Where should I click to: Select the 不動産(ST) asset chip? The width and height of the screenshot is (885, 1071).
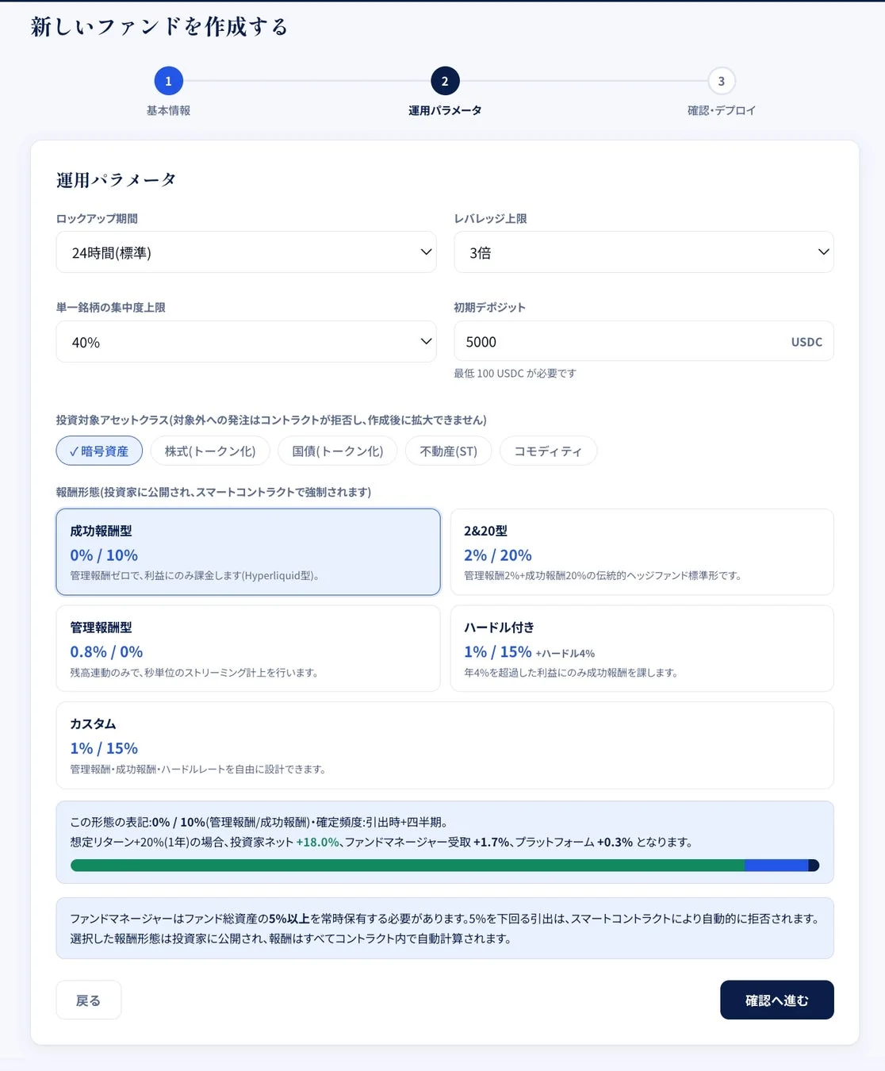449,451
